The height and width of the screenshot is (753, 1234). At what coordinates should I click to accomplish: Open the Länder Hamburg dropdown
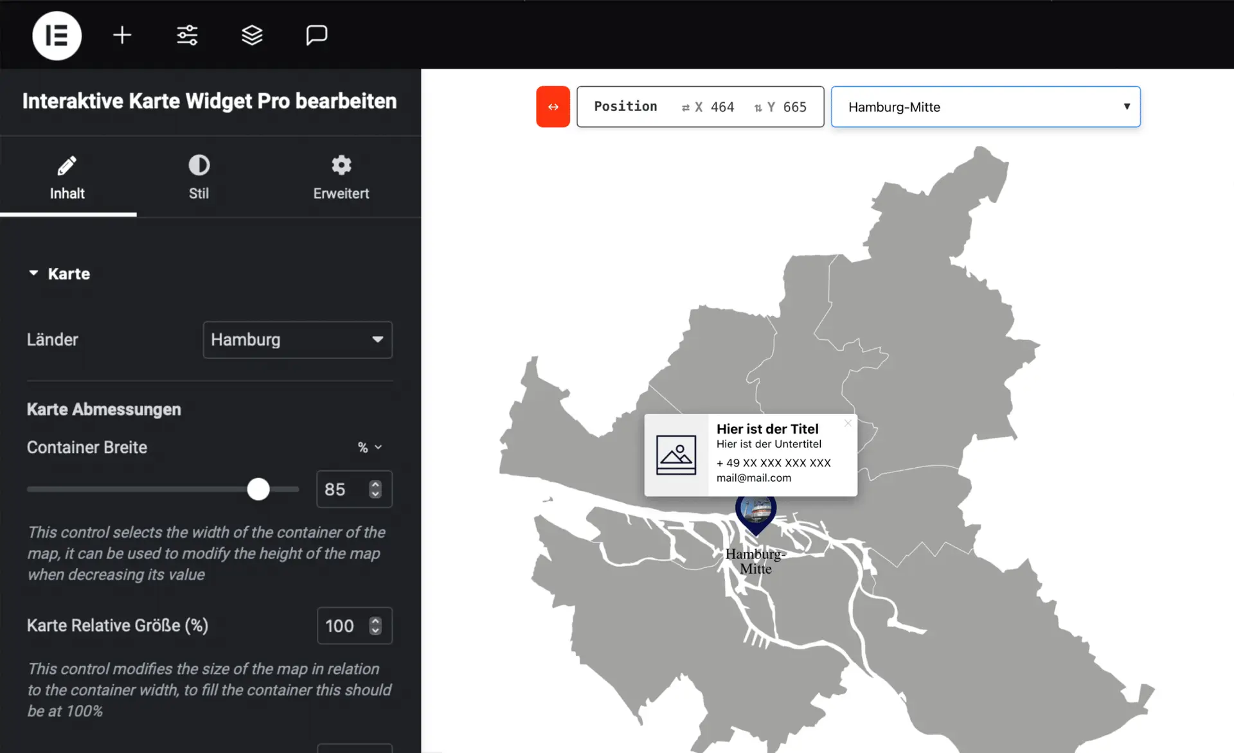pyautogui.click(x=297, y=340)
